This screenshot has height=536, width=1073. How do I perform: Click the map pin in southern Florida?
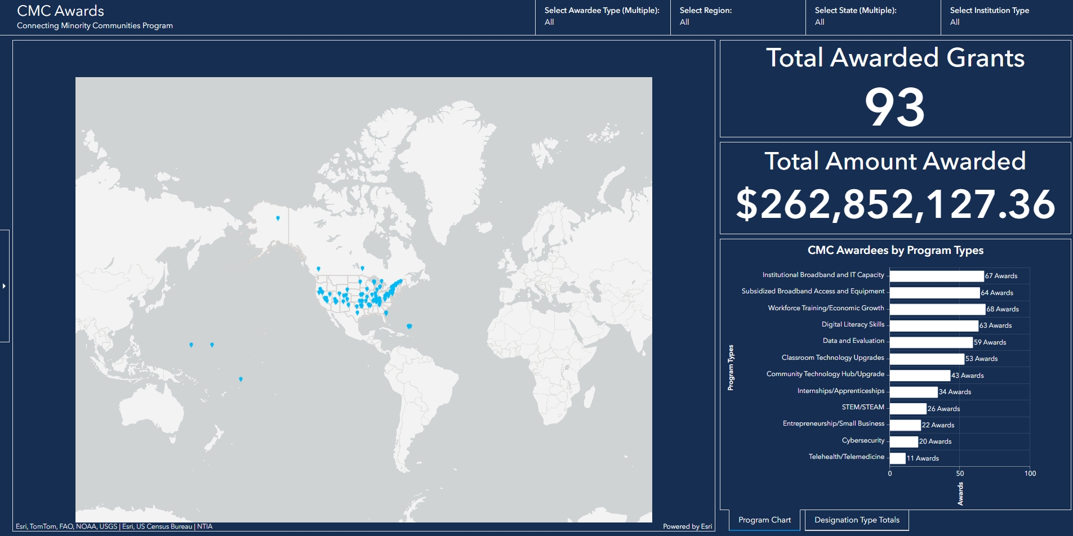pyautogui.click(x=386, y=312)
